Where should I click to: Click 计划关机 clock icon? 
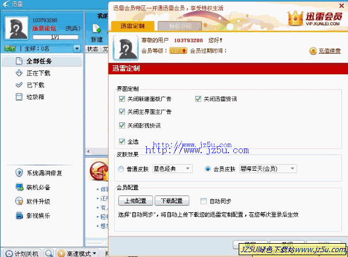coord(9,253)
